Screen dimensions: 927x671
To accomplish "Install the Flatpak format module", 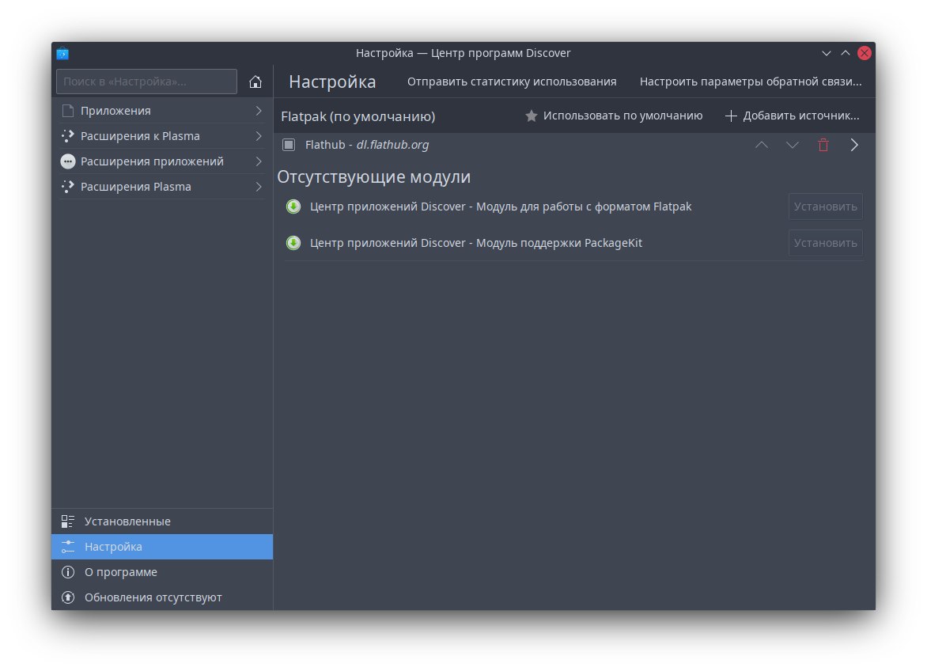I will tap(825, 207).
